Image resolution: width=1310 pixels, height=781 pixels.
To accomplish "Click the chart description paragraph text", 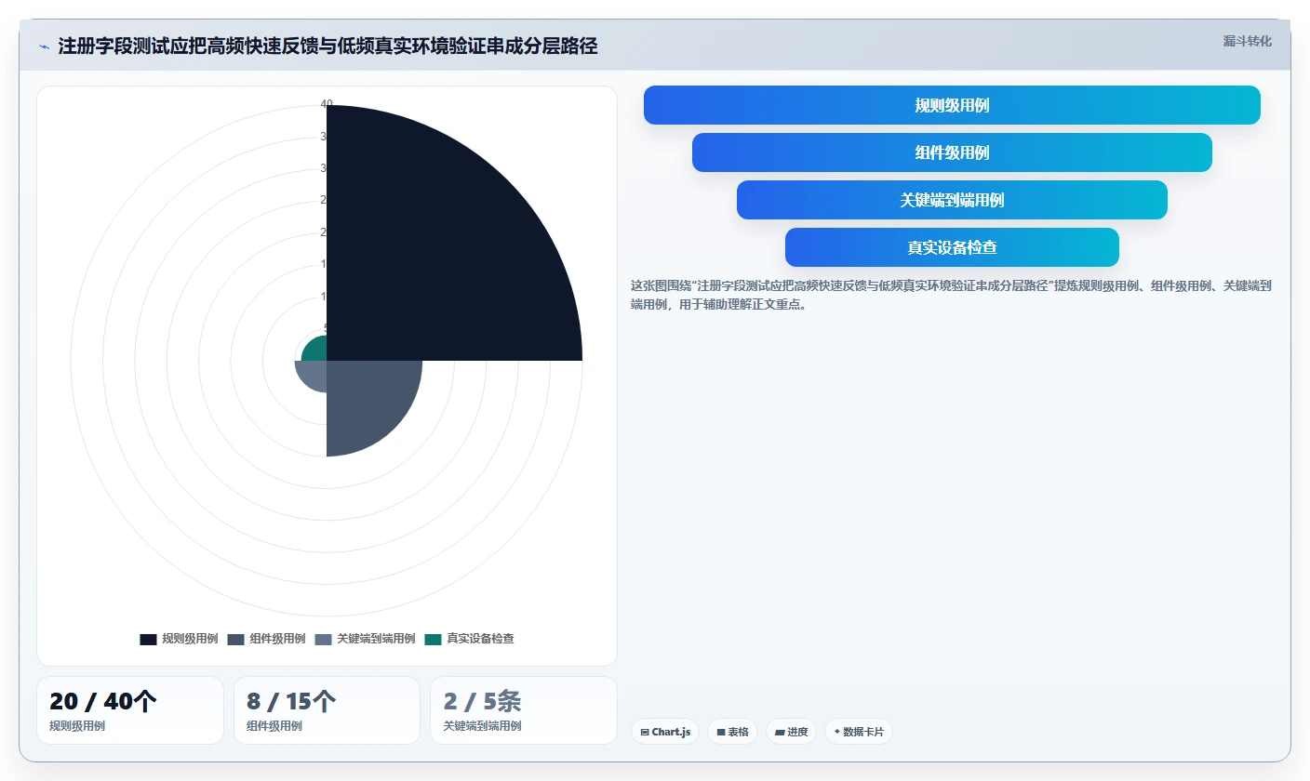I will 951,295.
